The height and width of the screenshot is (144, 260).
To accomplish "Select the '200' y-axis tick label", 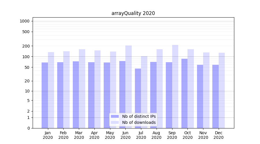I will click(26, 46).
